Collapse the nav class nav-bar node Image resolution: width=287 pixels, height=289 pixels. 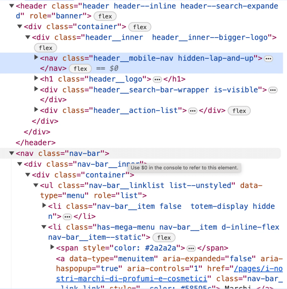click(x=11, y=153)
